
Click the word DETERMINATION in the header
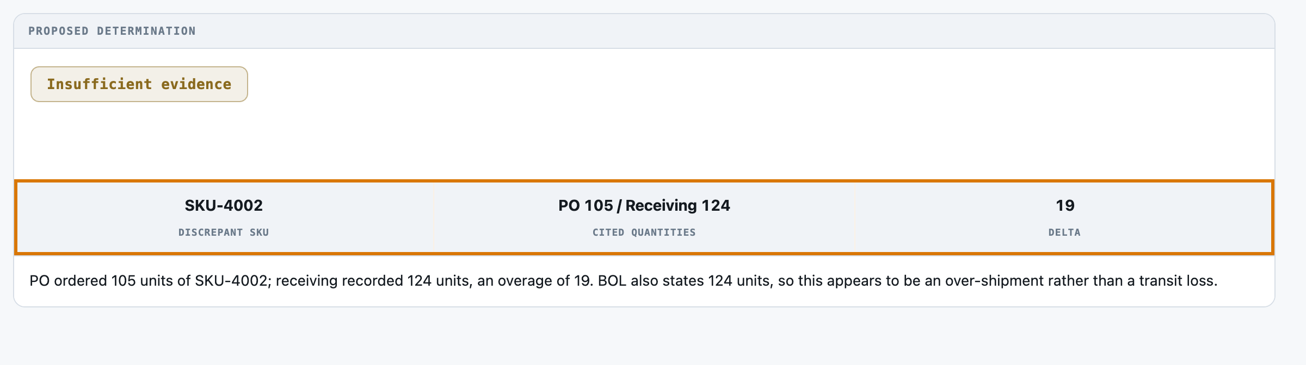click(146, 31)
